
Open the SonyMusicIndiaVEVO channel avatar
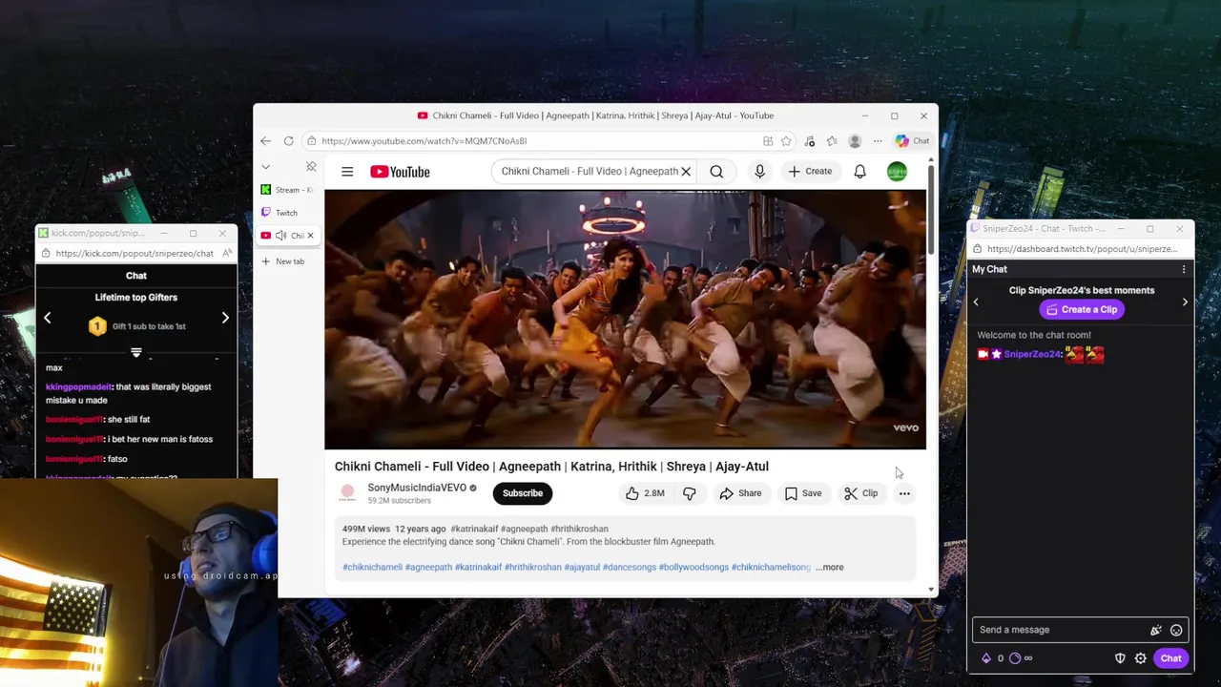[x=347, y=493]
